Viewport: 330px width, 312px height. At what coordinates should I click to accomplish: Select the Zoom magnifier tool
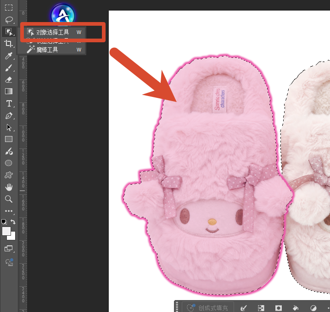(9, 199)
